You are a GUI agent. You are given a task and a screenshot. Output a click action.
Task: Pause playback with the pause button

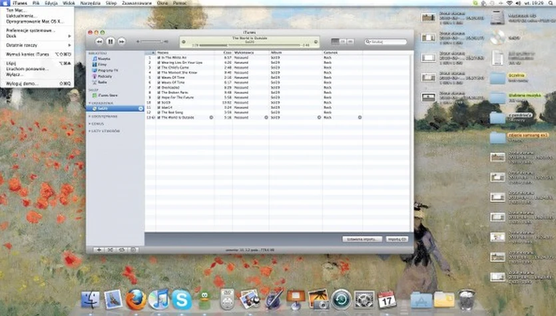111,41
